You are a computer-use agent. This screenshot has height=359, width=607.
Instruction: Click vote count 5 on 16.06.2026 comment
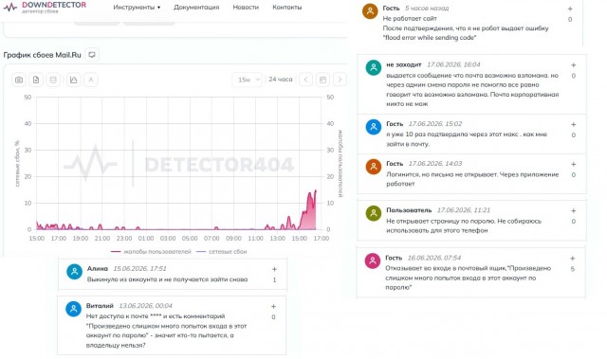573,269
